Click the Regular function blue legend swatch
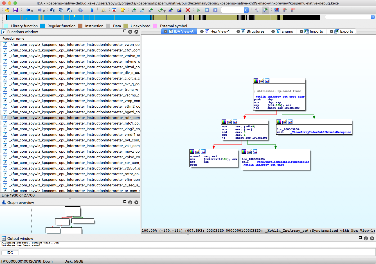Viewport: 376px width, 264px height. 42,26
